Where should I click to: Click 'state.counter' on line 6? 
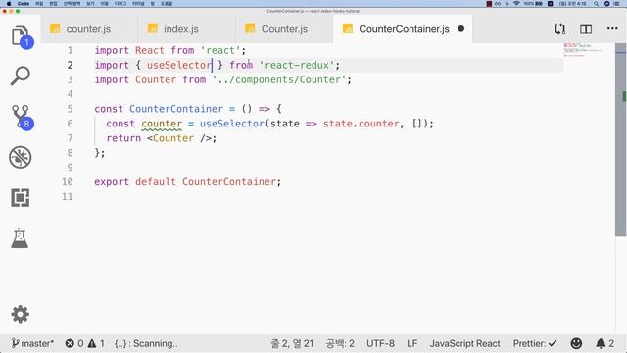pyautogui.click(x=361, y=124)
